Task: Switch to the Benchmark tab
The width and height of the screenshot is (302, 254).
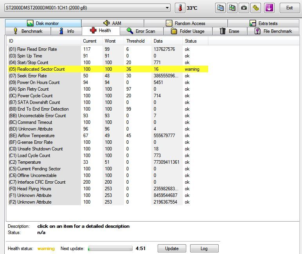Action: 28,31
